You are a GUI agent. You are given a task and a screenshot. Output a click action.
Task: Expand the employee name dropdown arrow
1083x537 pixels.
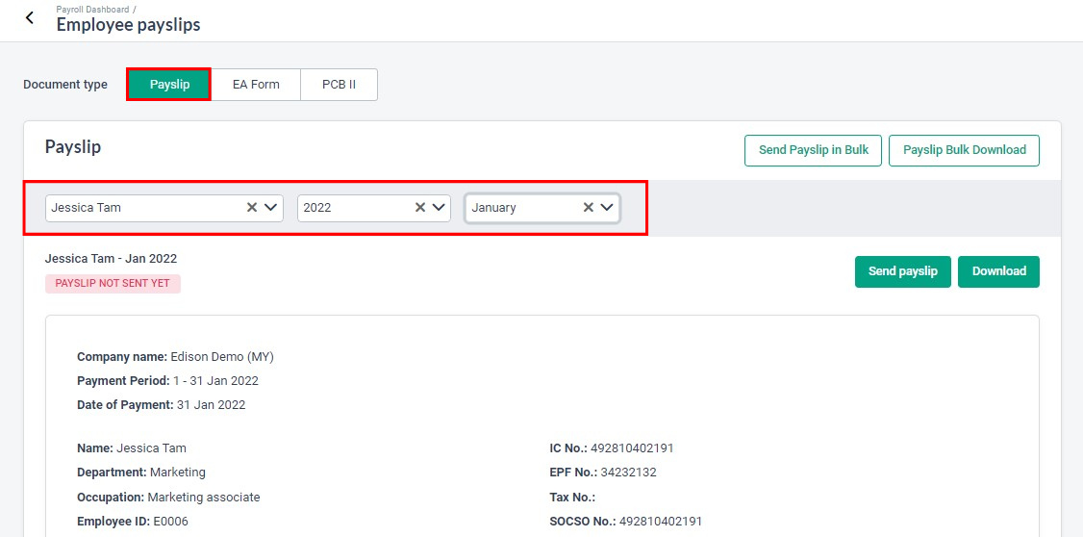270,207
